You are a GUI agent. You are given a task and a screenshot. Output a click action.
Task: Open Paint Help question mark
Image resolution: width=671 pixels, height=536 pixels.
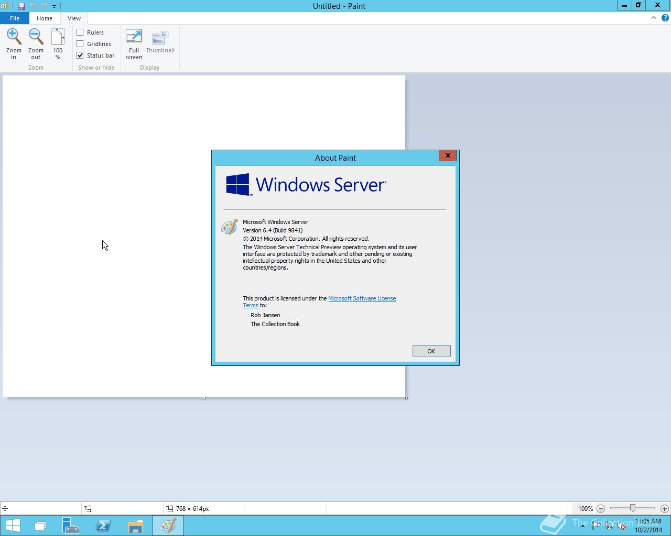pos(665,18)
